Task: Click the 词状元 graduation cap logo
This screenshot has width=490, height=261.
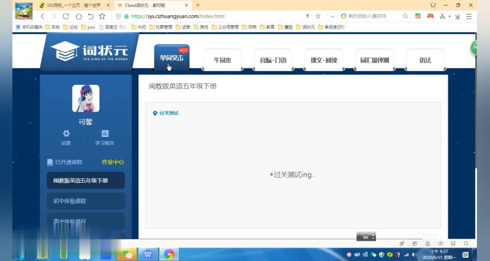Action: coord(61,52)
